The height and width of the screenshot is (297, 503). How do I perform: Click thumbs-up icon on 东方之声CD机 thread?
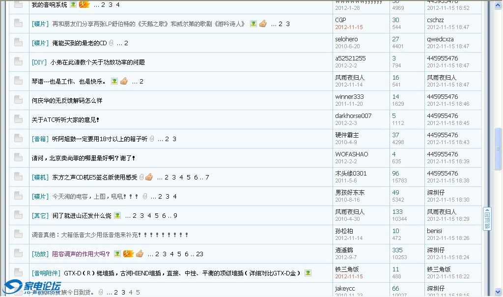(x=149, y=177)
